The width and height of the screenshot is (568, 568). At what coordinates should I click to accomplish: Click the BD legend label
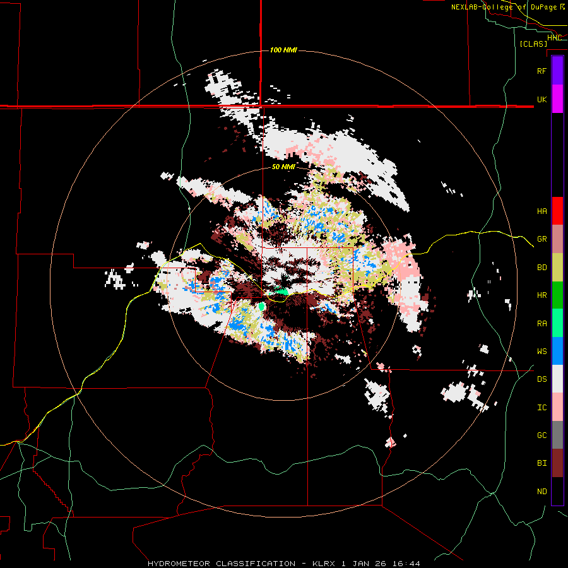[541, 268]
